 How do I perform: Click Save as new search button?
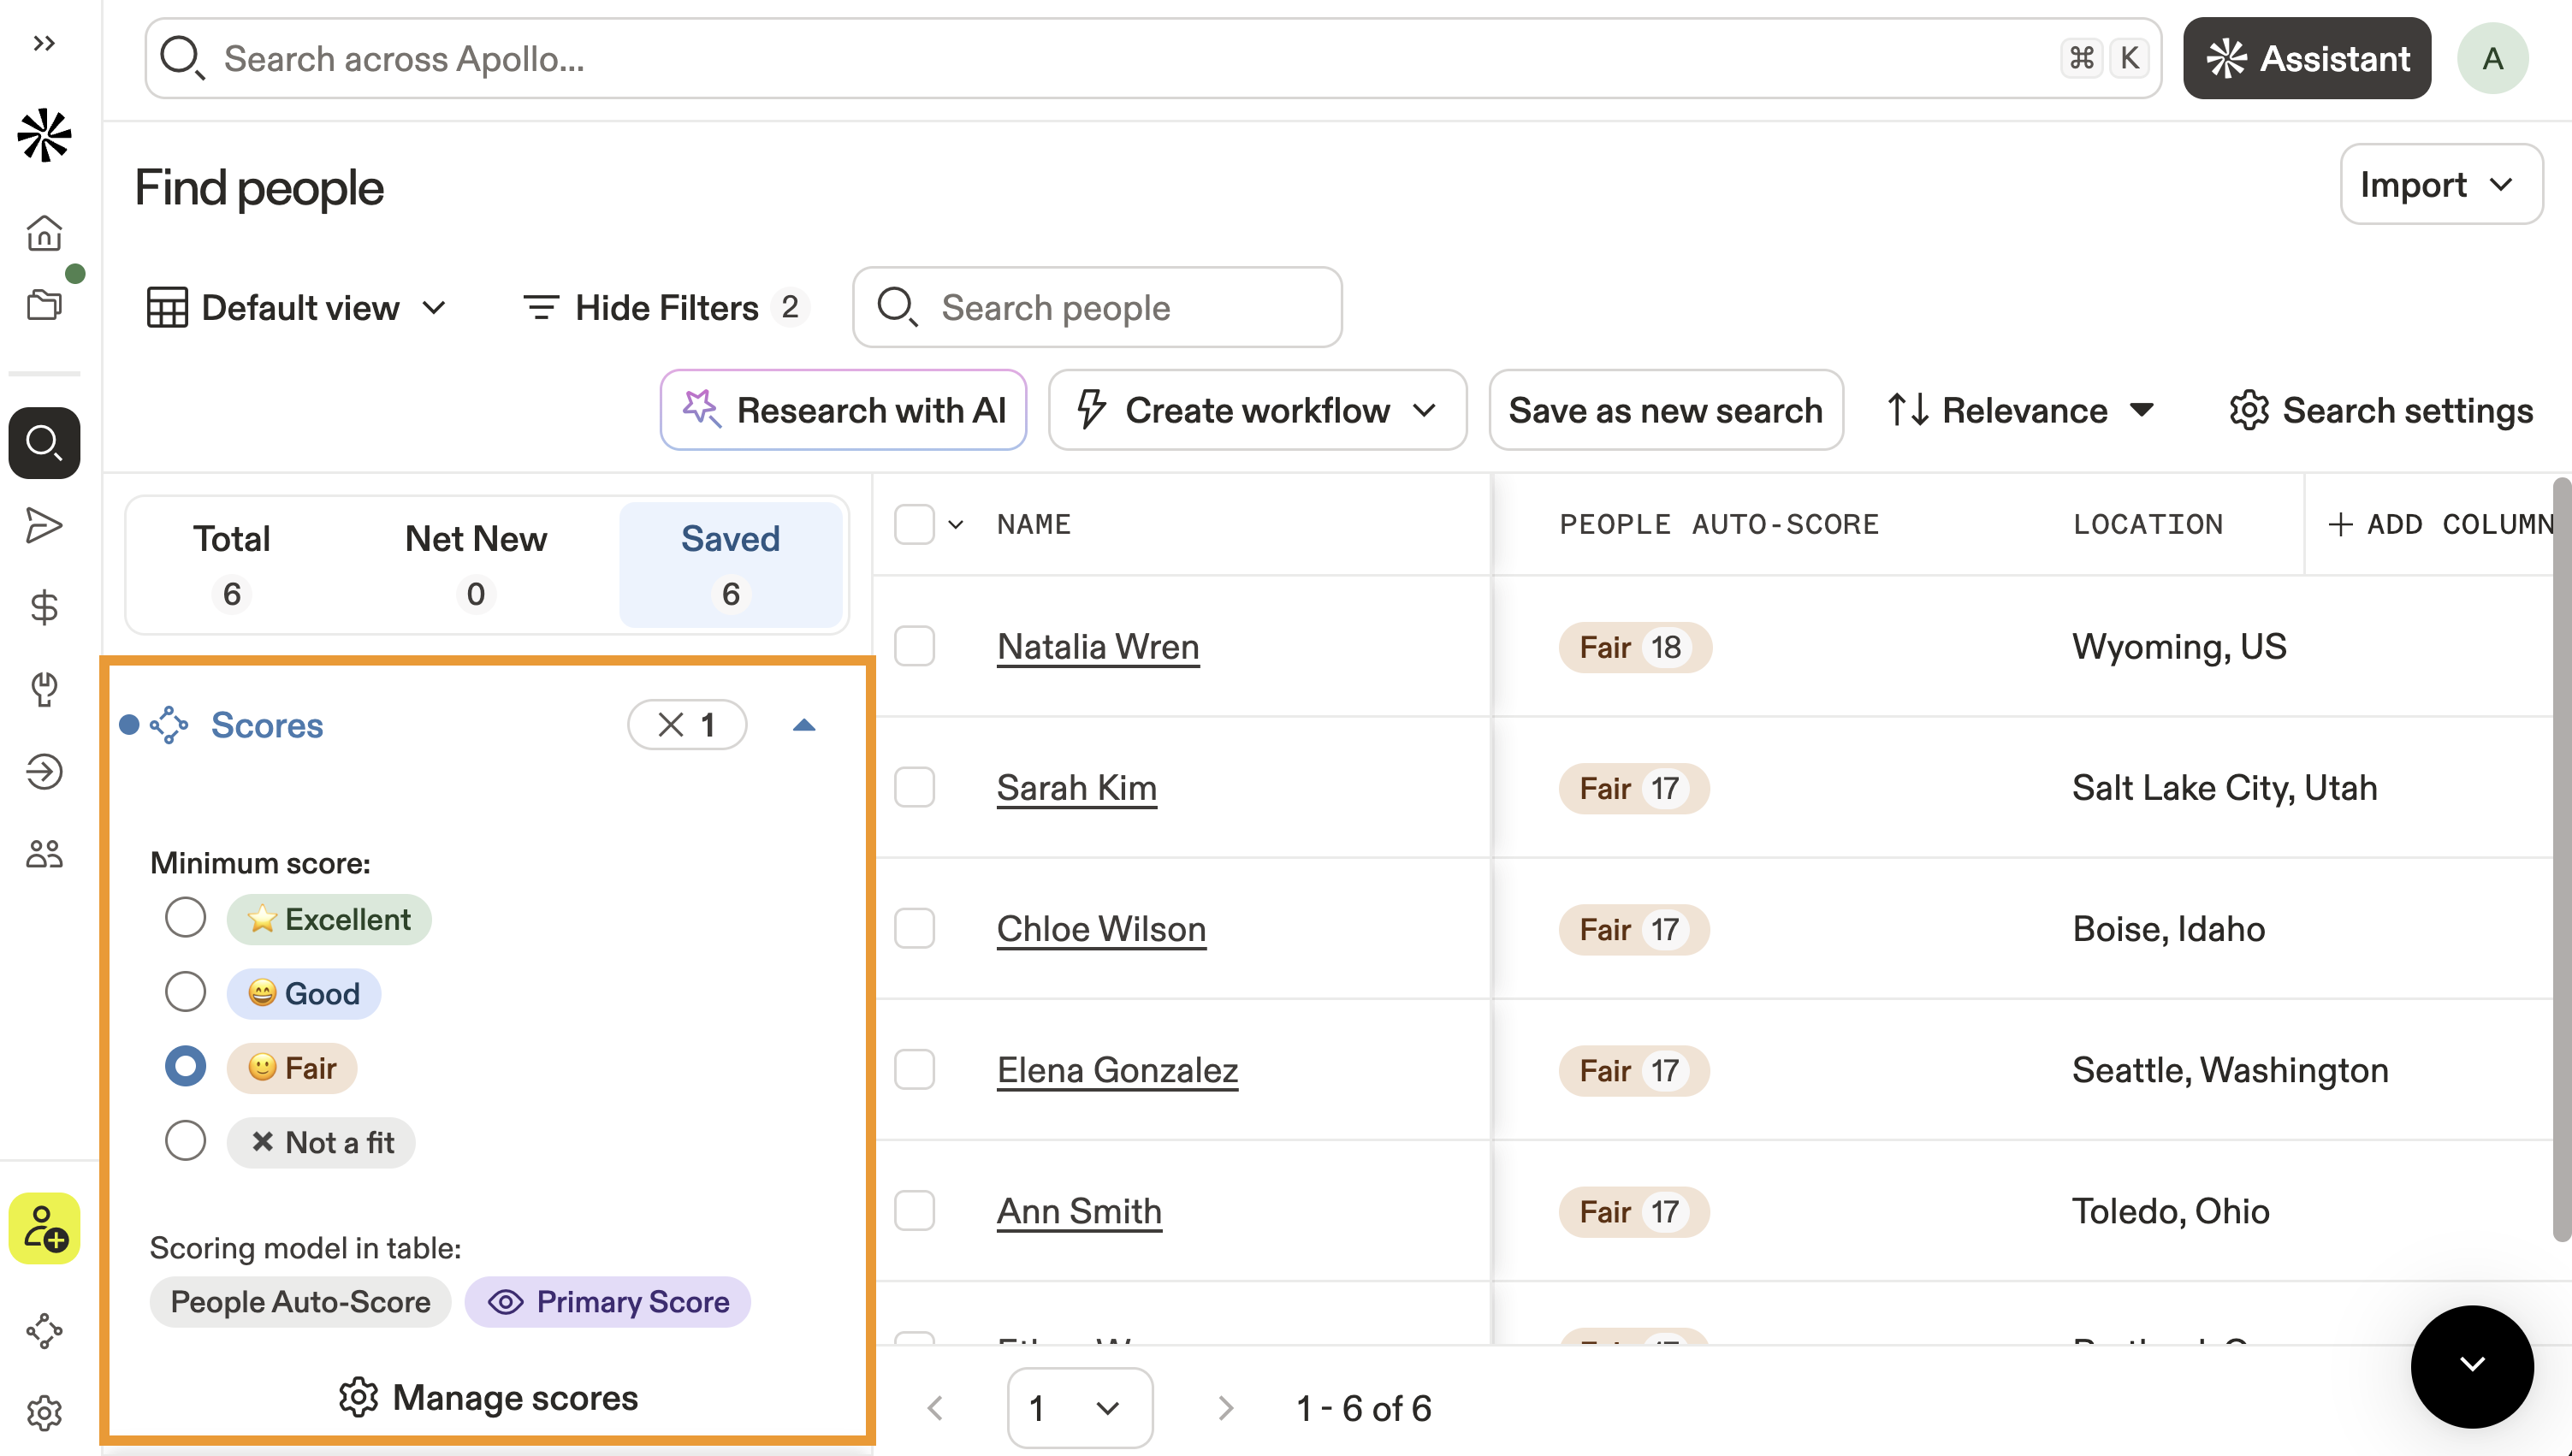click(x=1665, y=410)
